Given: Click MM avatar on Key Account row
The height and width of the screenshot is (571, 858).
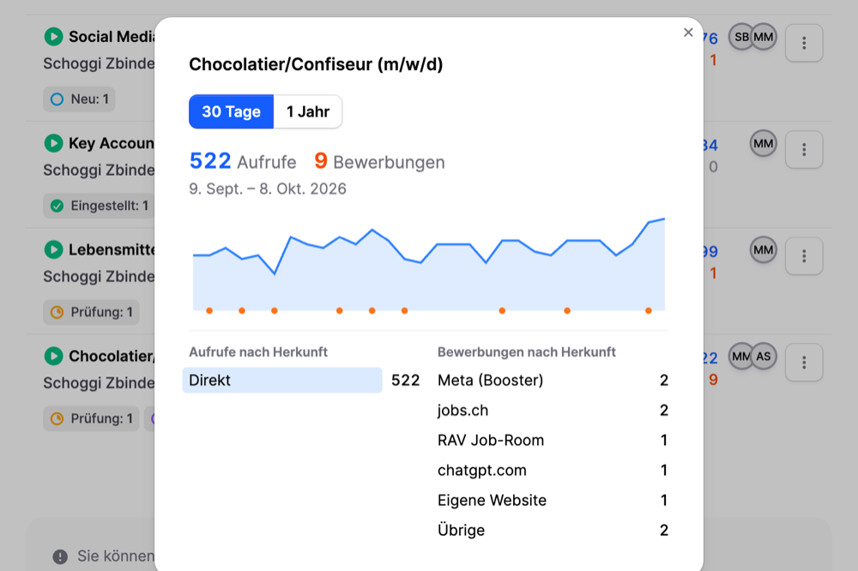Looking at the screenshot, I should click(764, 143).
